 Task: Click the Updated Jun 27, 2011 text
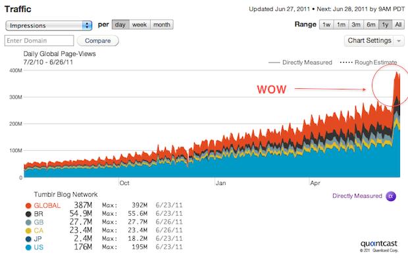tap(279, 9)
